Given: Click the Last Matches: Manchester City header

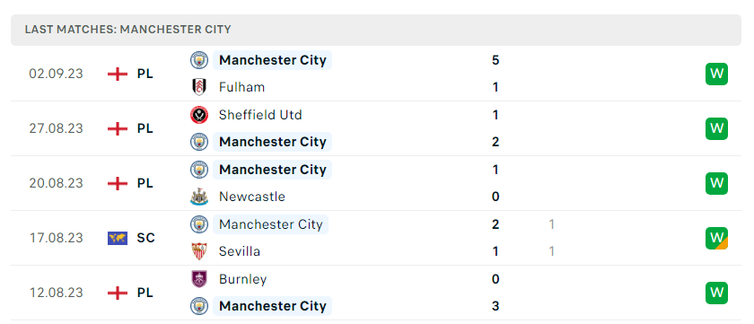Looking at the screenshot, I should click(376, 30).
